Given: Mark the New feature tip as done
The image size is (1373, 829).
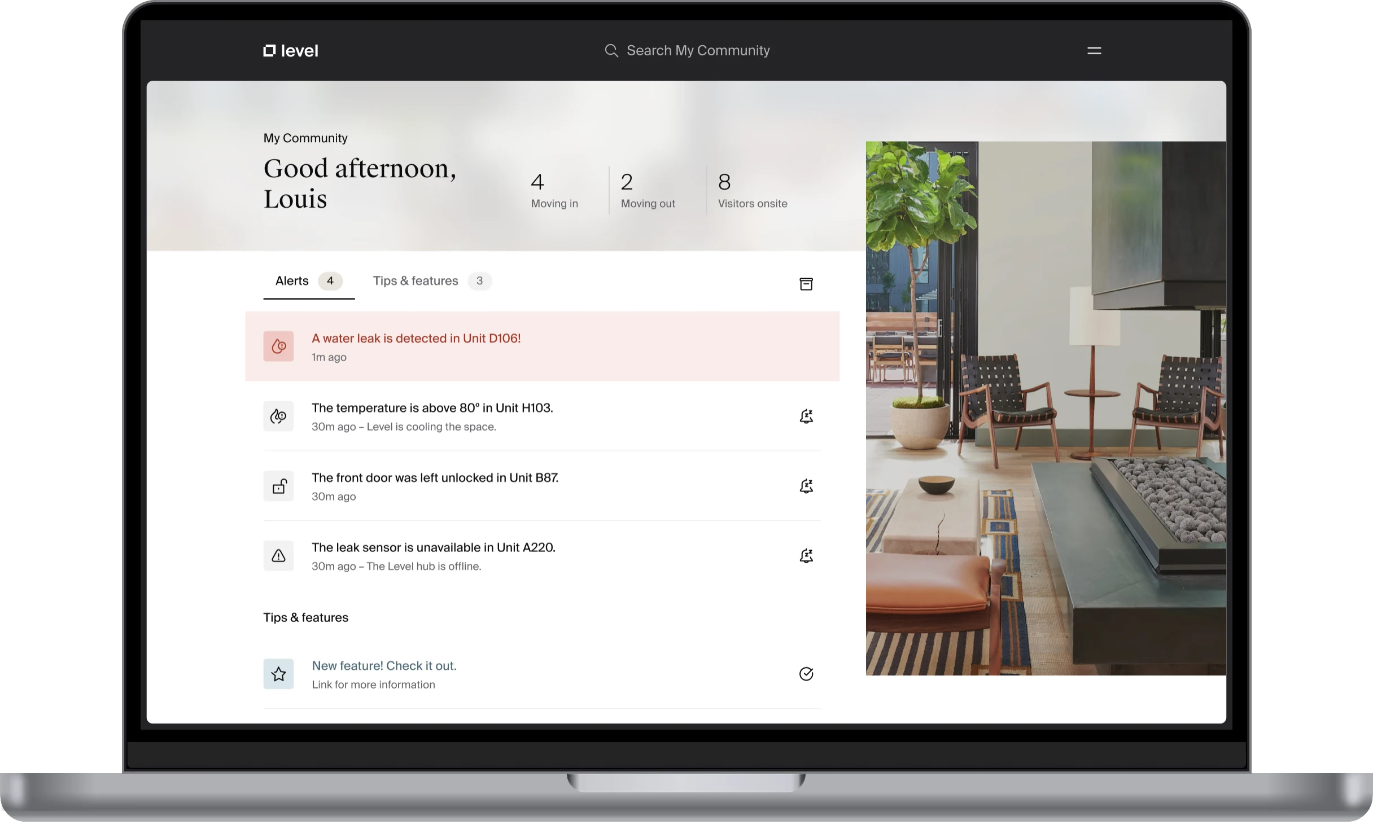Looking at the screenshot, I should point(806,674).
